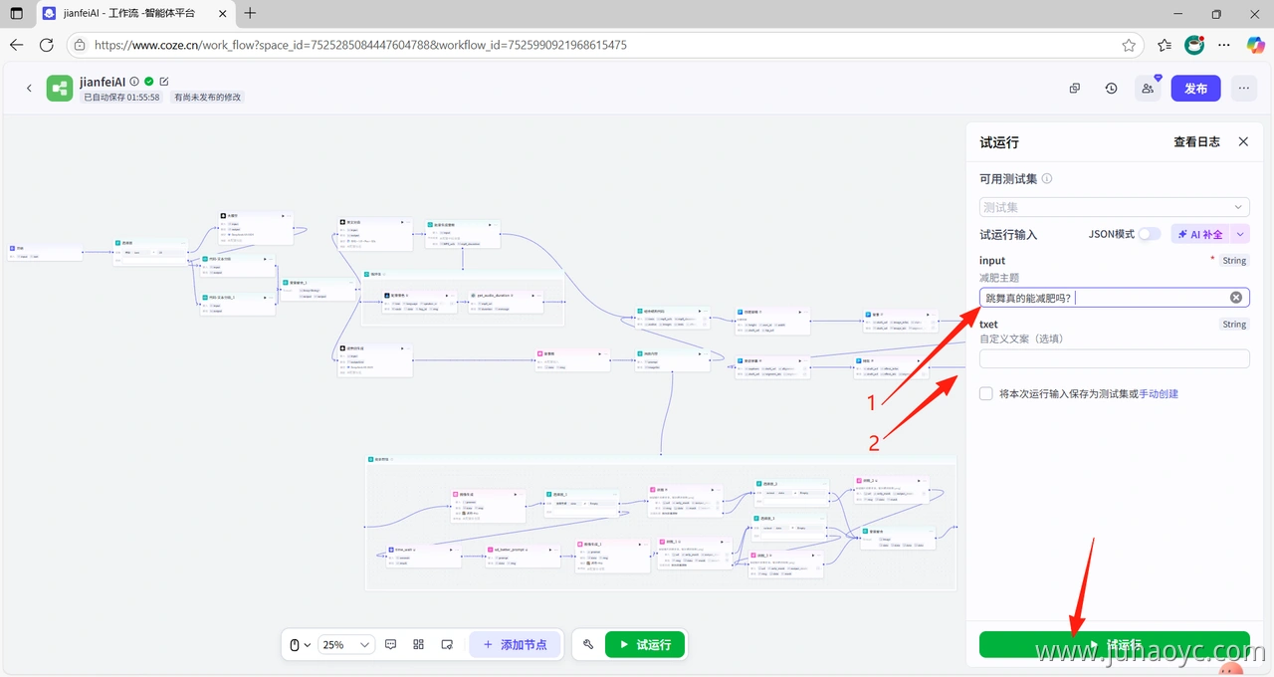1274x677 pixels.
Task: Go back using the workflow back arrow
Action: [29, 88]
